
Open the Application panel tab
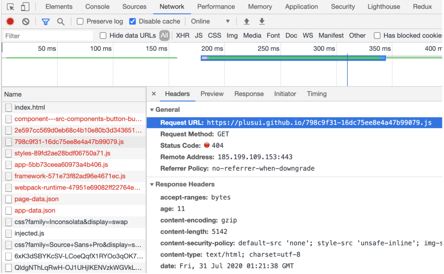click(302, 7)
